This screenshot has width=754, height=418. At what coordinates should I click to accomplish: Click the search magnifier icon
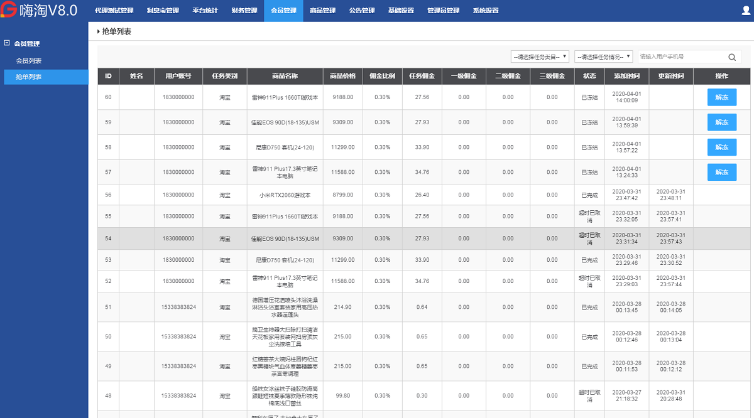pyautogui.click(x=731, y=56)
